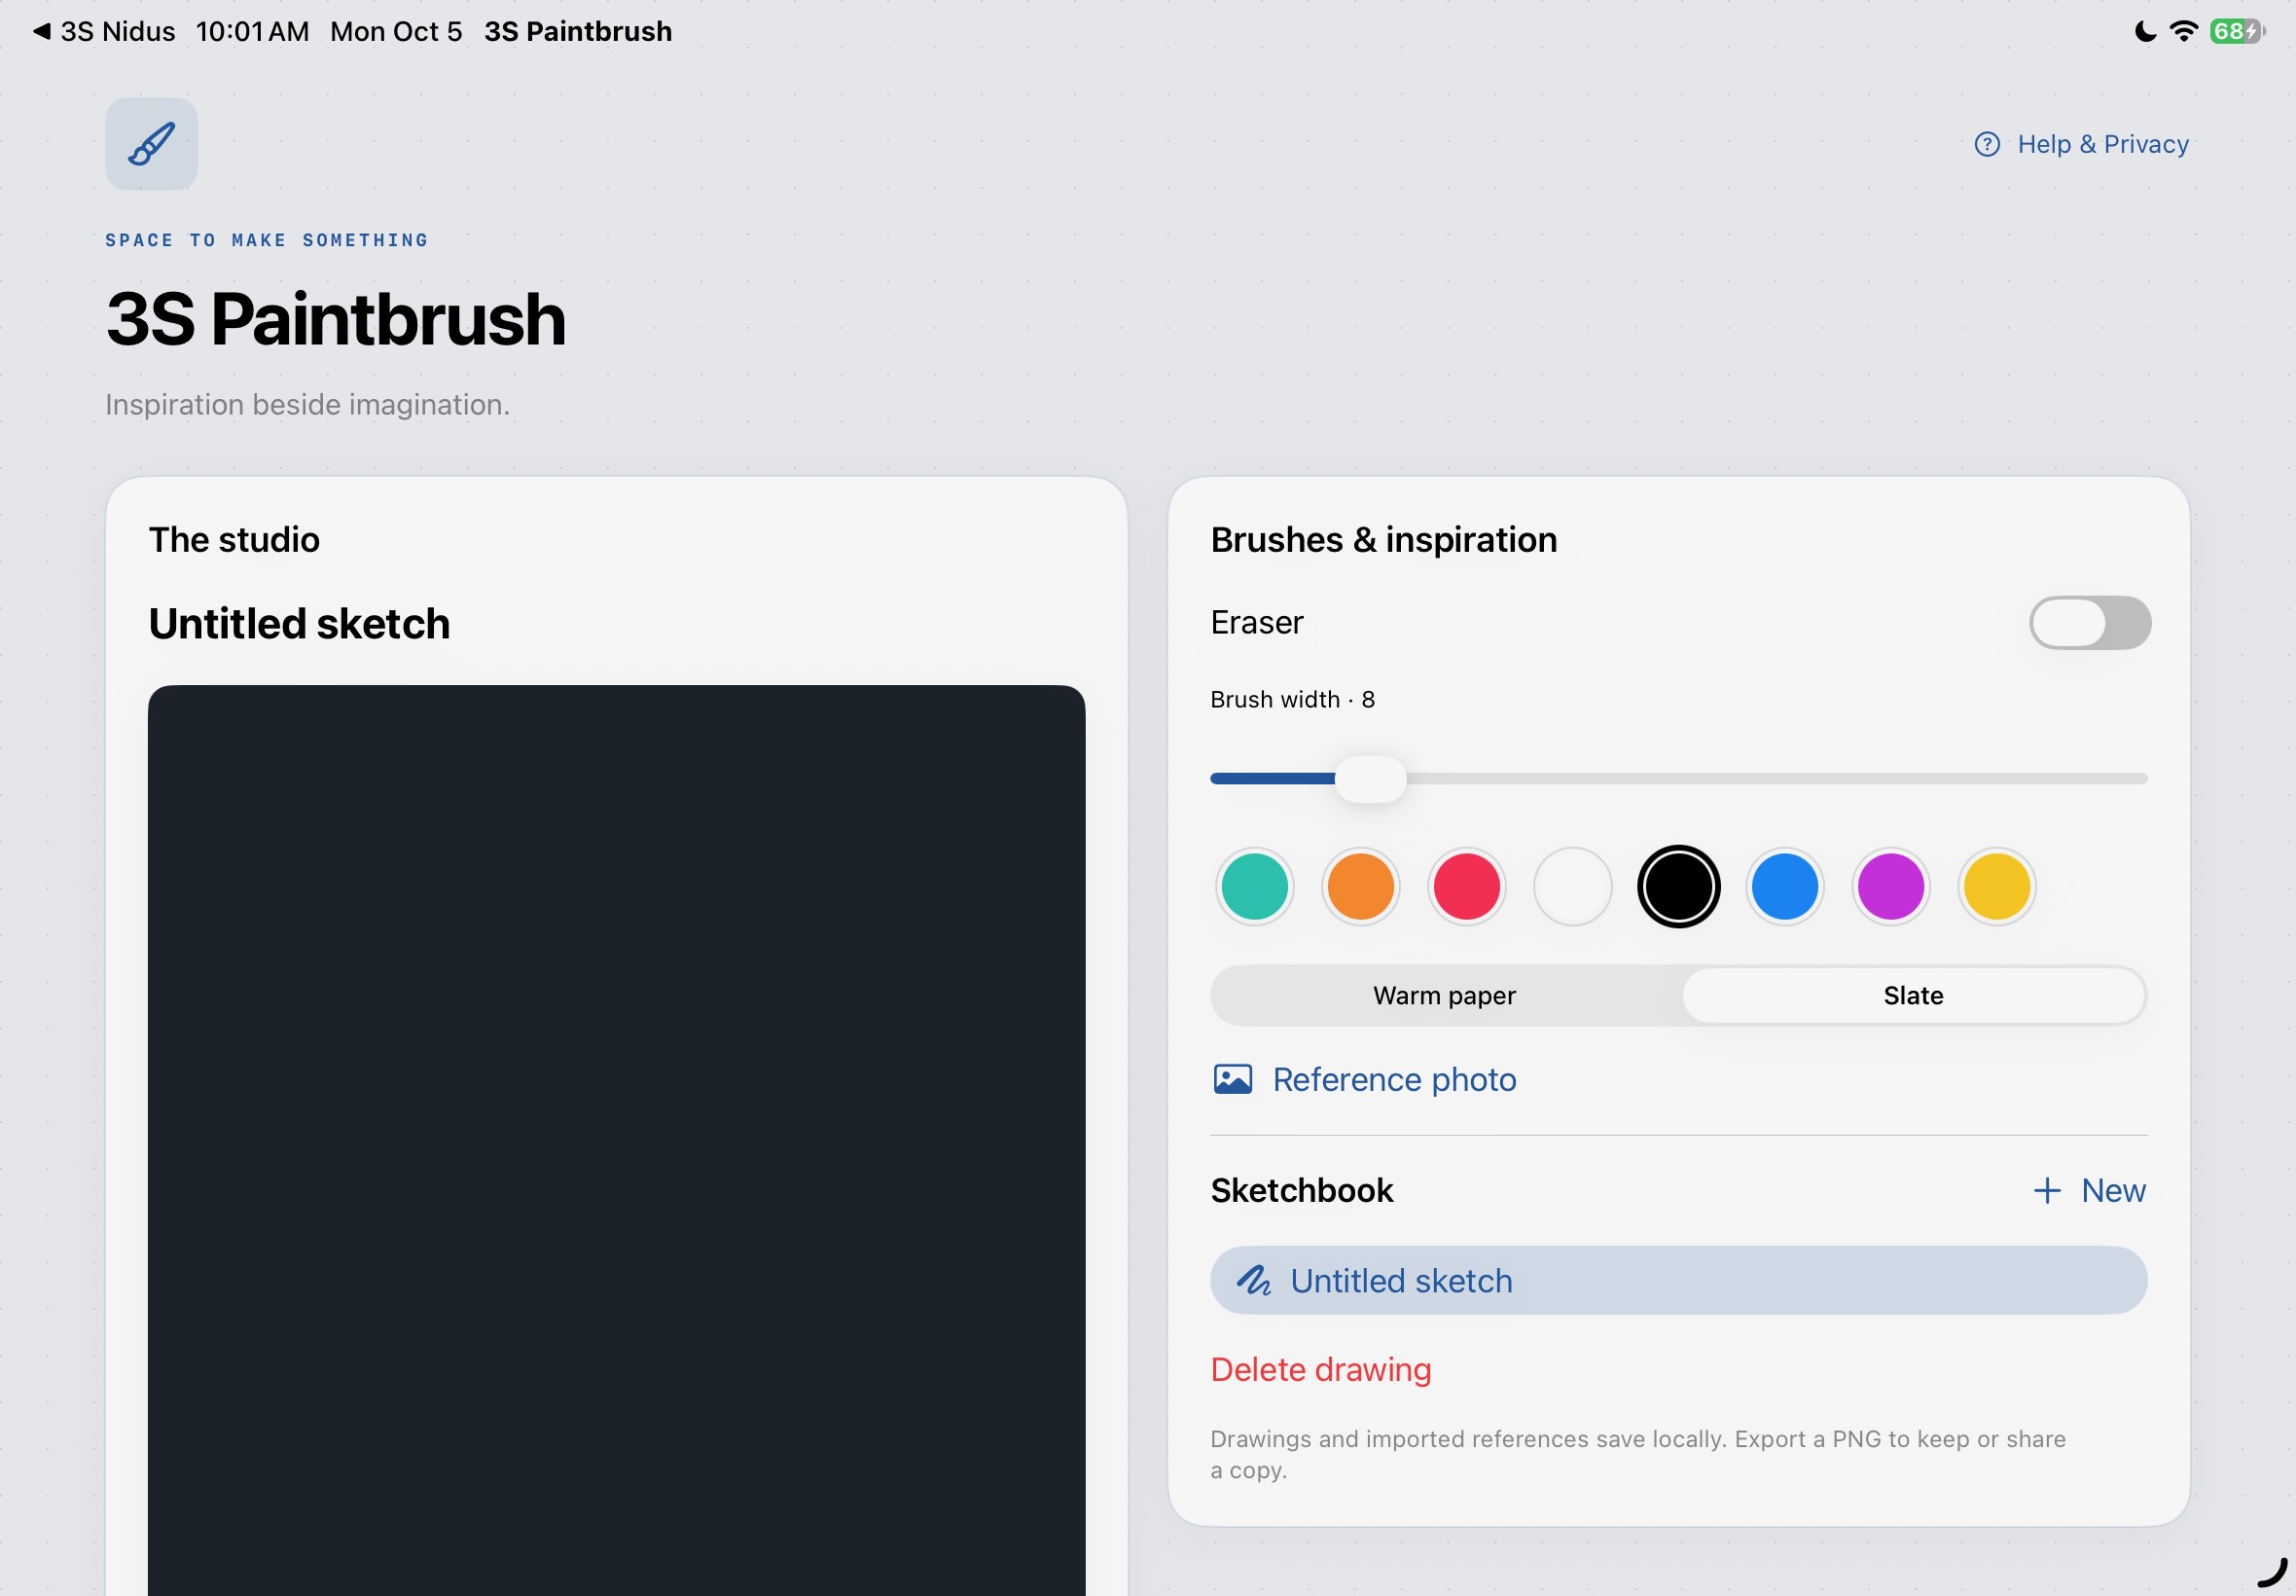Click the Help & Privacy question mark icon
Screen dimensions: 2296x1596
tap(1988, 144)
